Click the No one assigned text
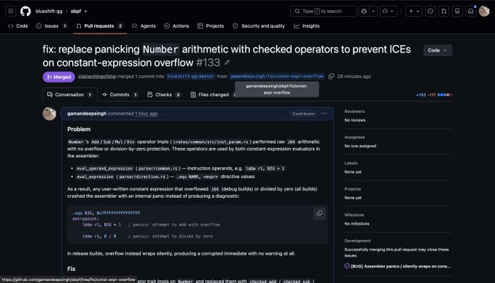495x283 pixels. (360, 146)
